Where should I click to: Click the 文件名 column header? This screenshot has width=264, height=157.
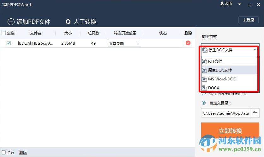[x=35, y=33]
